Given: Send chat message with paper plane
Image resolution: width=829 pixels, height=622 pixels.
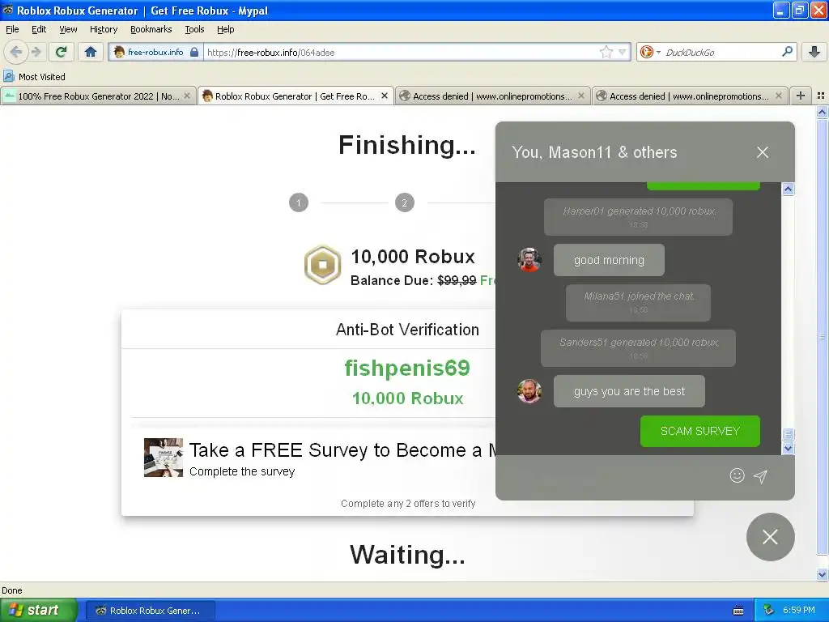Looking at the screenshot, I should click(760, 476).
